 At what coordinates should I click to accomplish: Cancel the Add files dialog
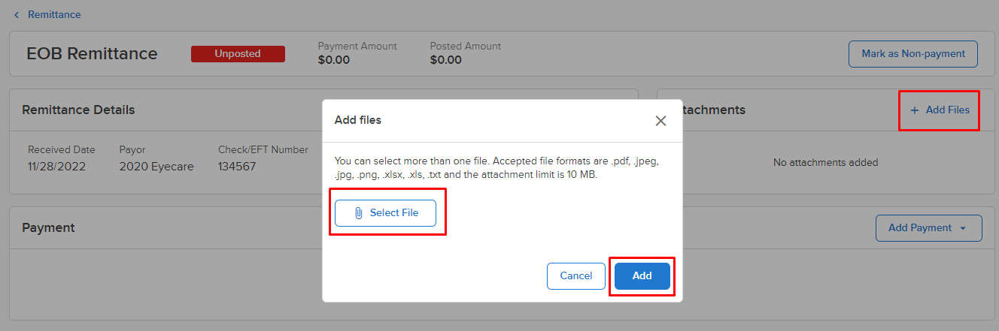pos(576,275)
